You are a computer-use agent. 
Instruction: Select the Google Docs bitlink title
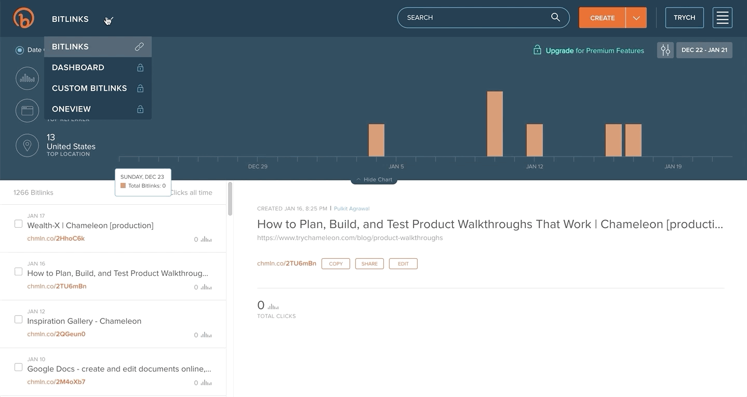coord(119,369)
